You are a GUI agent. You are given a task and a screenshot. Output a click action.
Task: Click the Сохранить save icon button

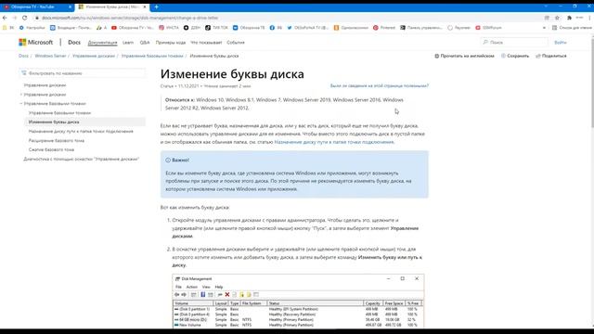tap(515, 56)
